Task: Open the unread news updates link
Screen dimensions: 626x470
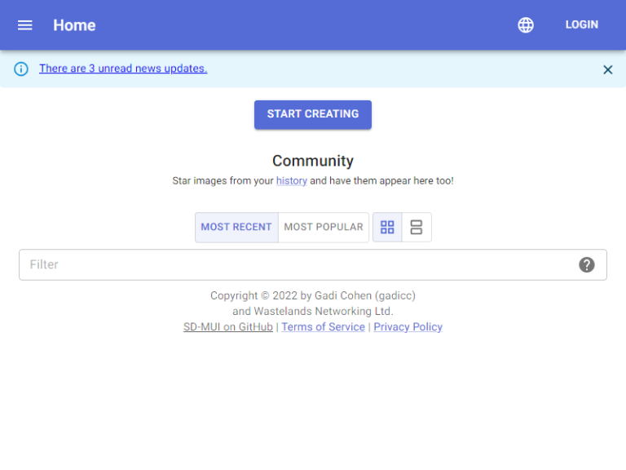Action: [123, 69]
